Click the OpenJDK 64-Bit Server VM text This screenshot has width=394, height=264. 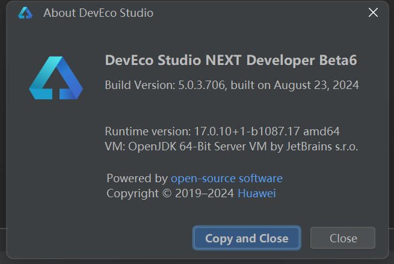point(197,147)
